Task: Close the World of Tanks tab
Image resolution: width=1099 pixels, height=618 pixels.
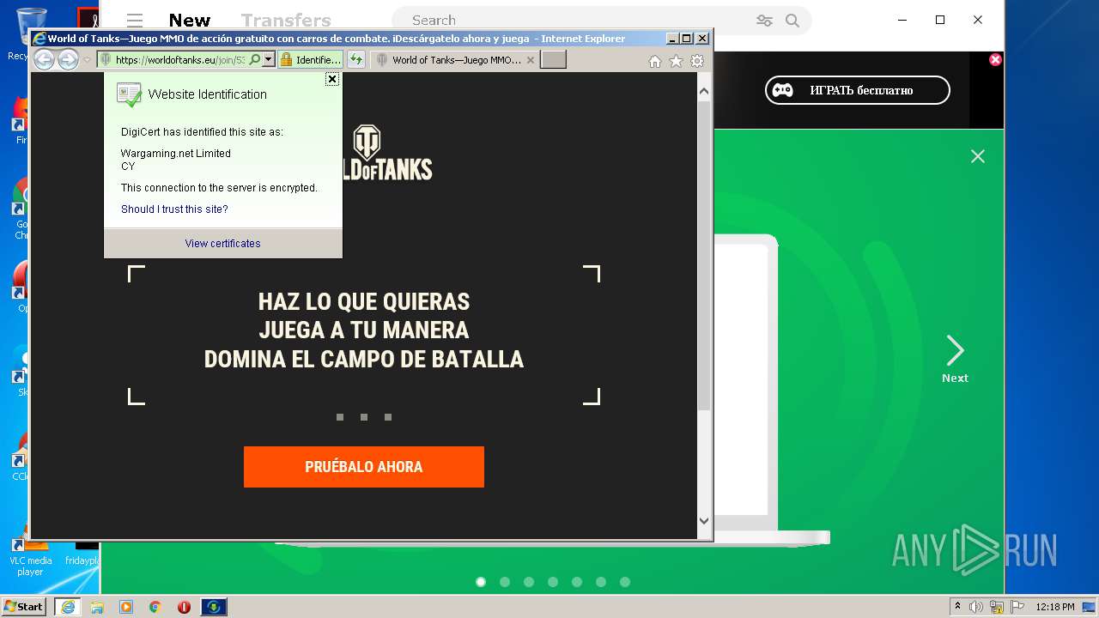Action: tap(531, 60)
